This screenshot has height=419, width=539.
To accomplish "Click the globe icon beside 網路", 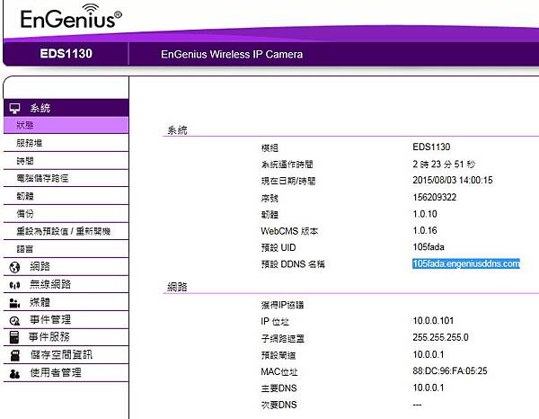I will point(14,267).
